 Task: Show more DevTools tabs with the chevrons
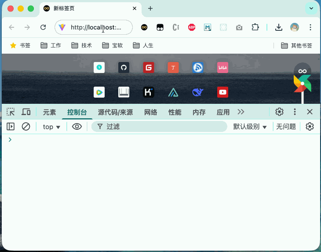(x=241, y=112)
